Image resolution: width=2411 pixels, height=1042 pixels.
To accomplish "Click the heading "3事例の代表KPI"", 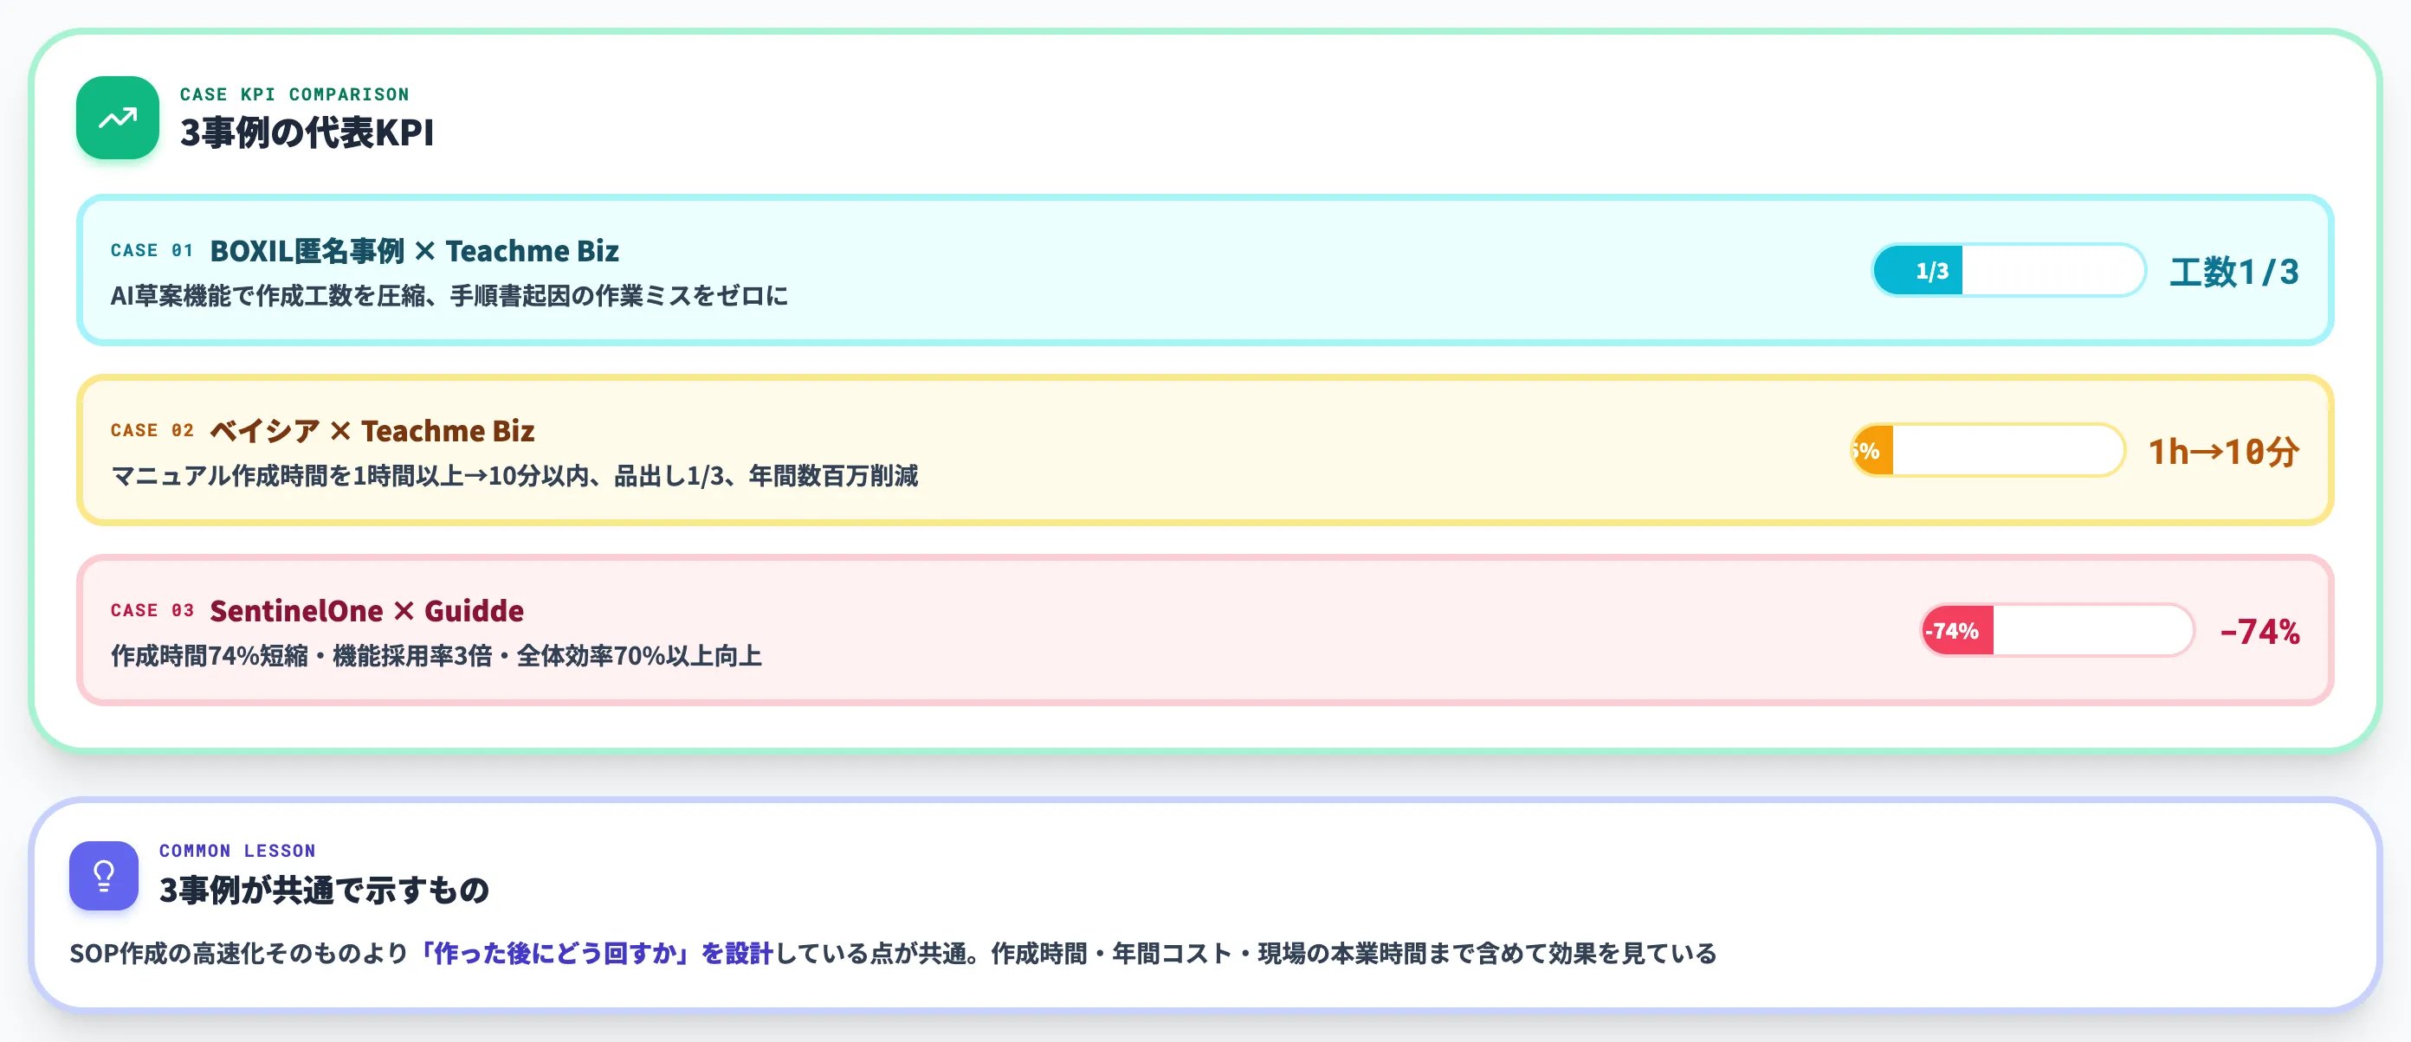I will coord(307,132).
